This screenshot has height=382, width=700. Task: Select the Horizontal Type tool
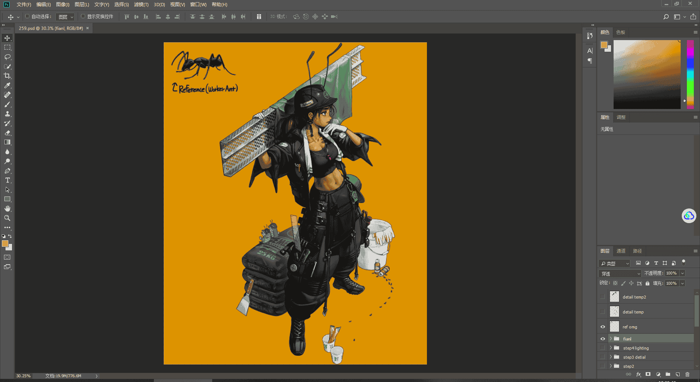[7, 180]
